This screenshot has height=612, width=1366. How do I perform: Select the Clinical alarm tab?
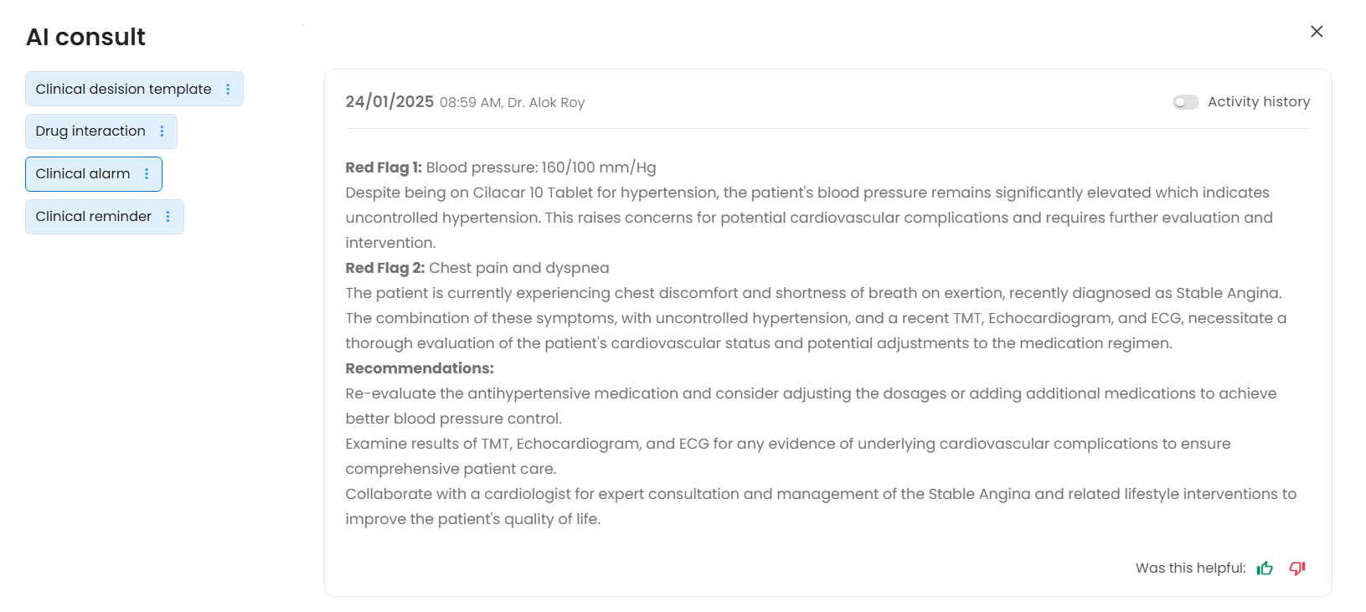[x=82, y=174]
